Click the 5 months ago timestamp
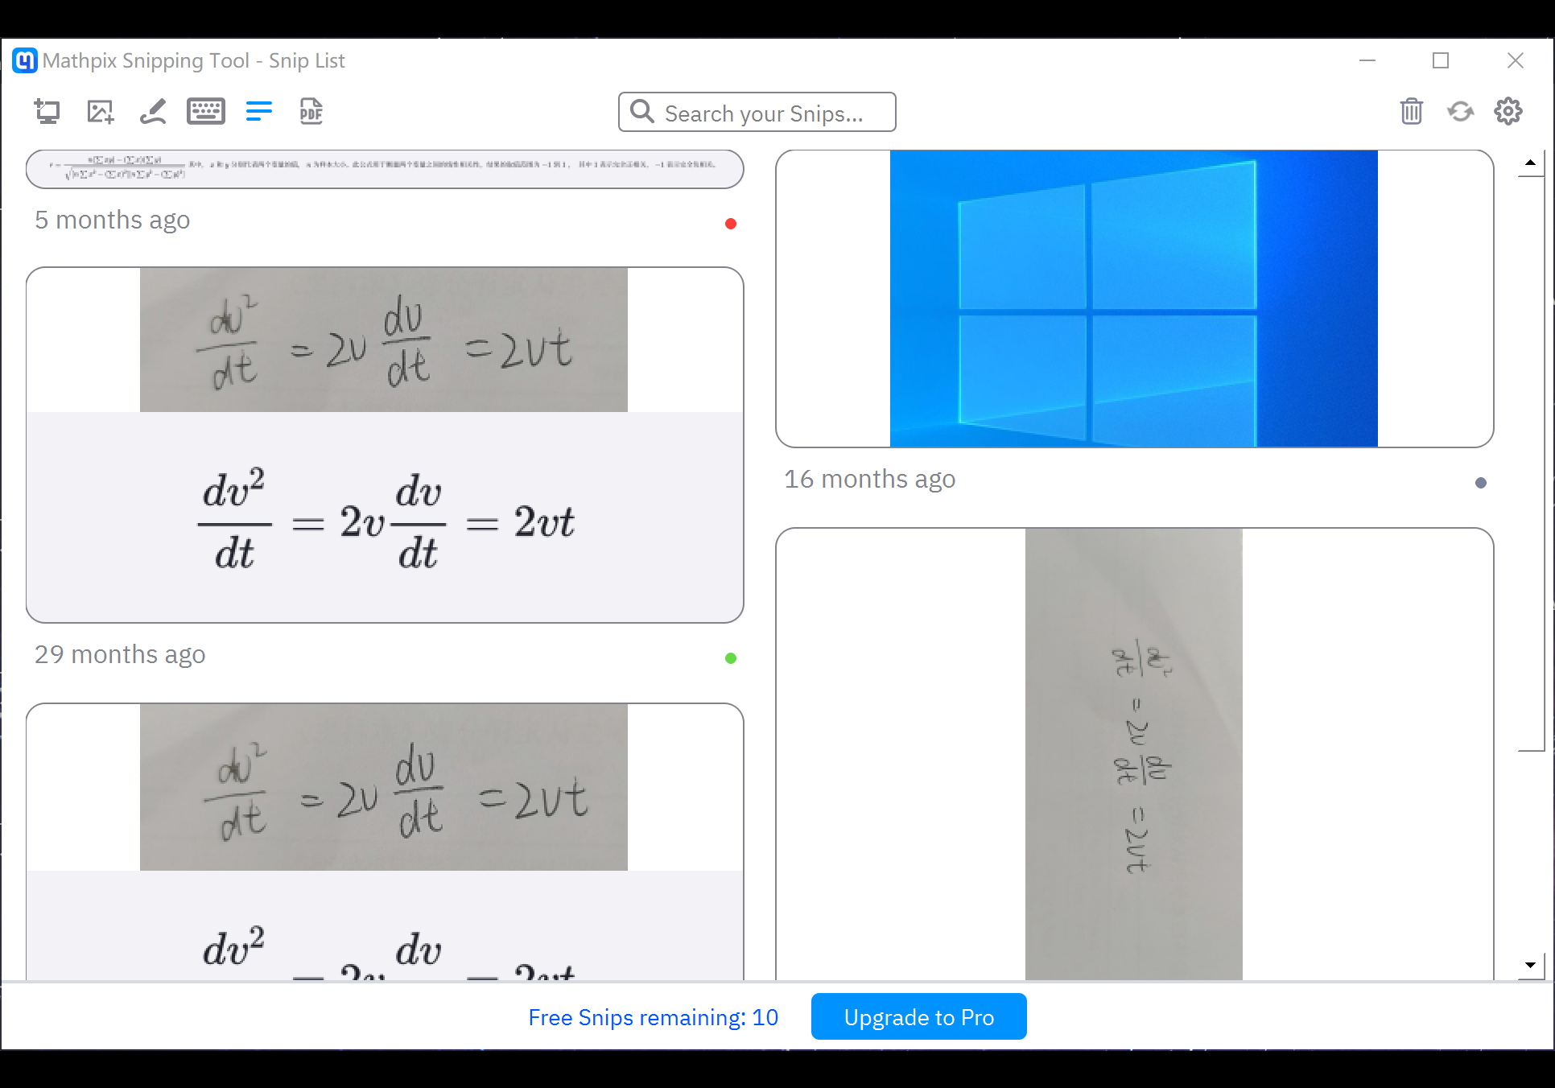The height and width of the screenshot is (1088, 1555). pos(112,220)
